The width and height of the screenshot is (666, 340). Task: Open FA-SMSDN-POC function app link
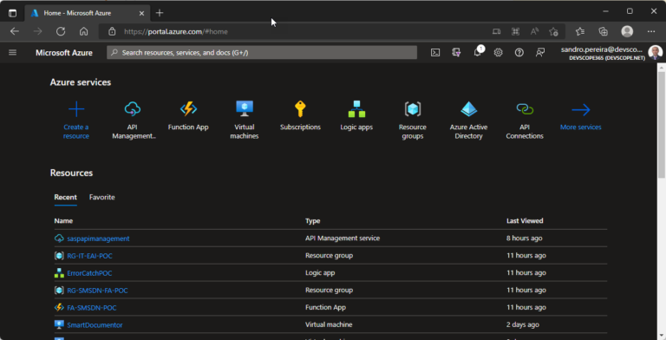[x=91, y=308]
